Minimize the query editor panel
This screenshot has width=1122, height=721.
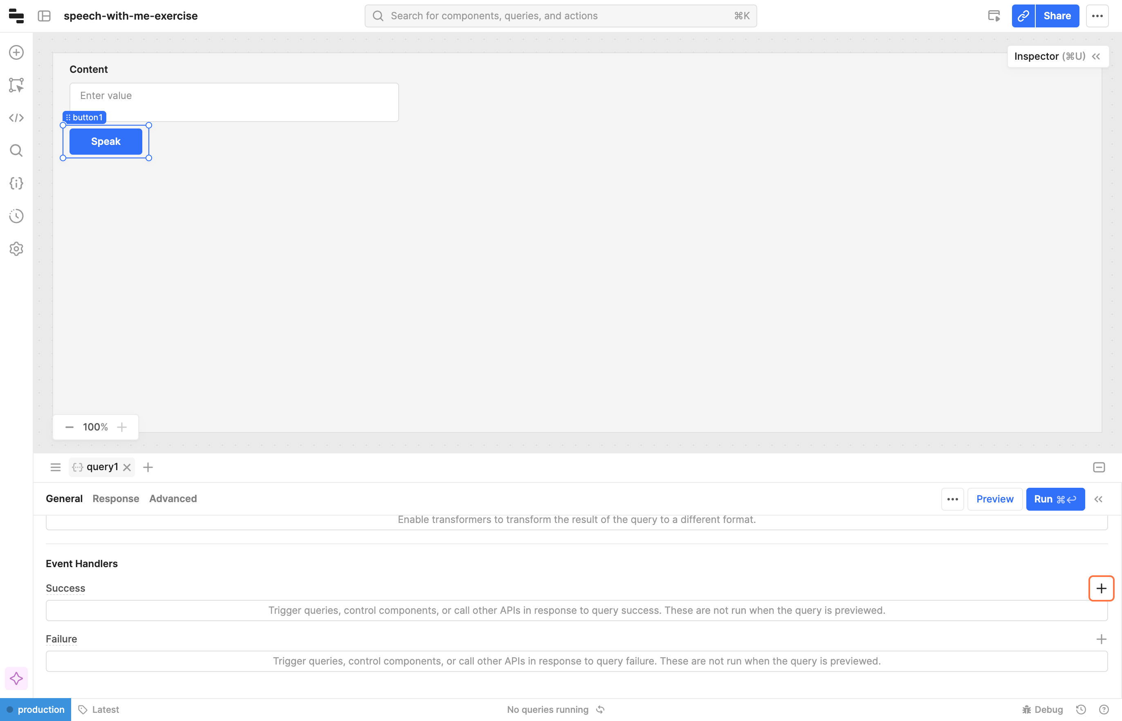point(1099,467)
